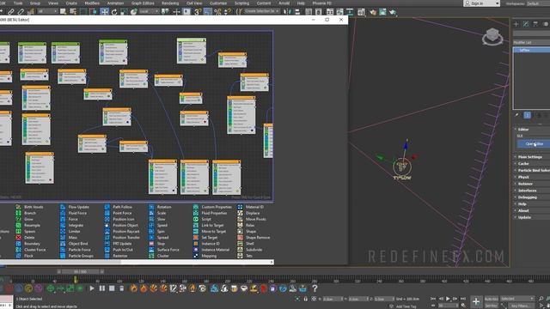
Task: Choose the Instance Material operator
Action: pos(211,250)
